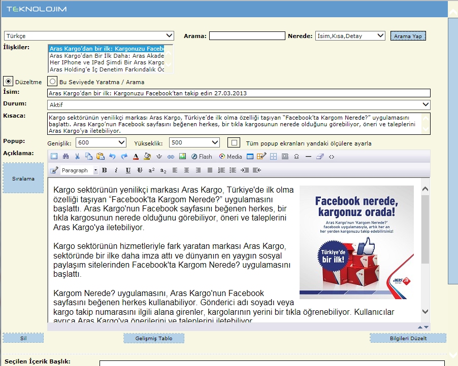Justify the text alignment
The width and height of the screenshot is (458, 366).
210,170
